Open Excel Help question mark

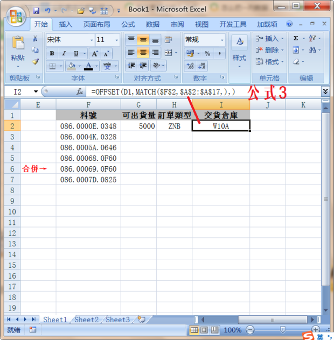289,24
